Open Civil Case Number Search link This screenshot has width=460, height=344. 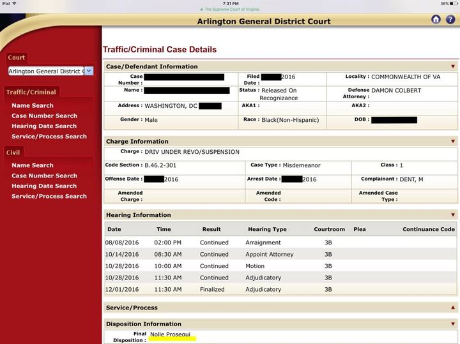(44, 176)
